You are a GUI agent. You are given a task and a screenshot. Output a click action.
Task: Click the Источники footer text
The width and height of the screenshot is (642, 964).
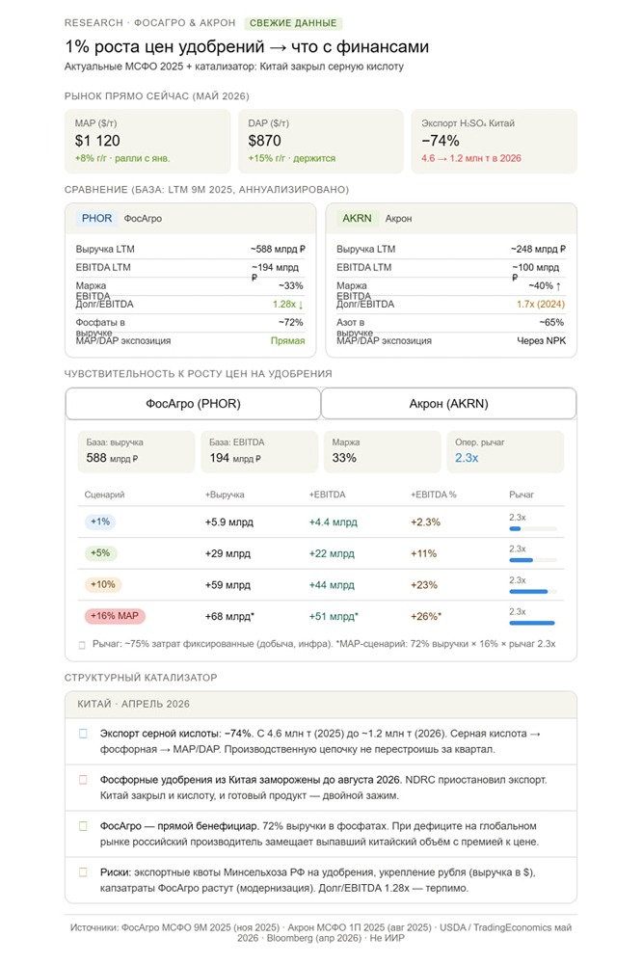pos(320,932)
